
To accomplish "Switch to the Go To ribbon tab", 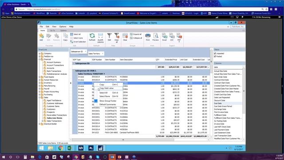I will point(52,31).
